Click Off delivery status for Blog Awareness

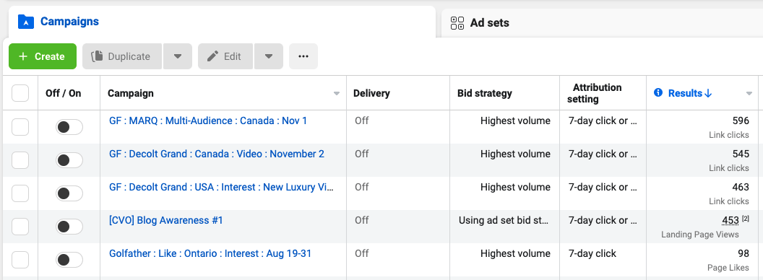click(x=361, y=220)
